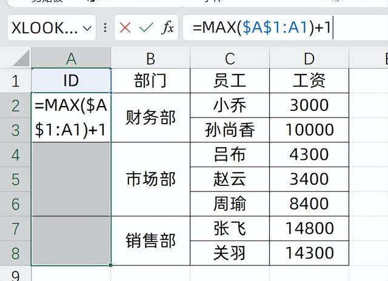
Task: Select row 4 header
Action: click(x=15, y=154)
